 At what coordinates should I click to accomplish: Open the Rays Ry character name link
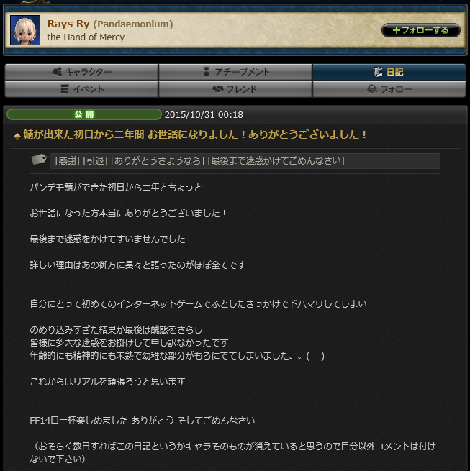[68, 24]
